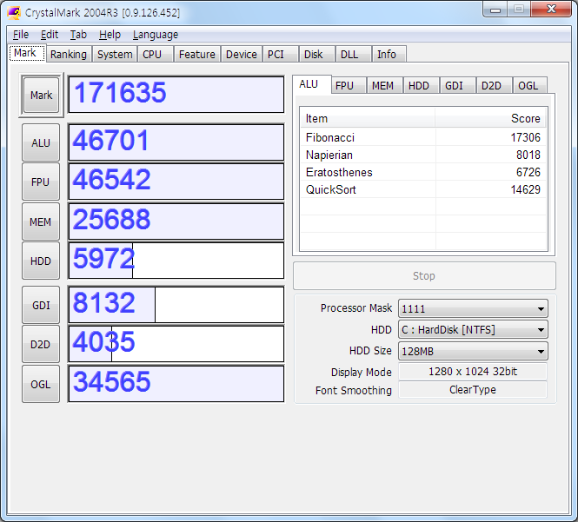Switch to the PCI tab
Image resolution: width=578 pixels, height=522 pixels.
[280, 54]
